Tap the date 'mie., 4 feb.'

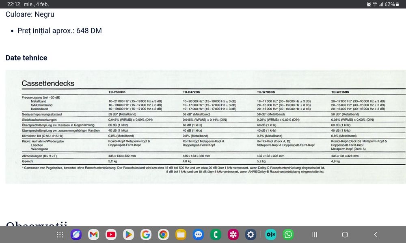pos(36,4)
